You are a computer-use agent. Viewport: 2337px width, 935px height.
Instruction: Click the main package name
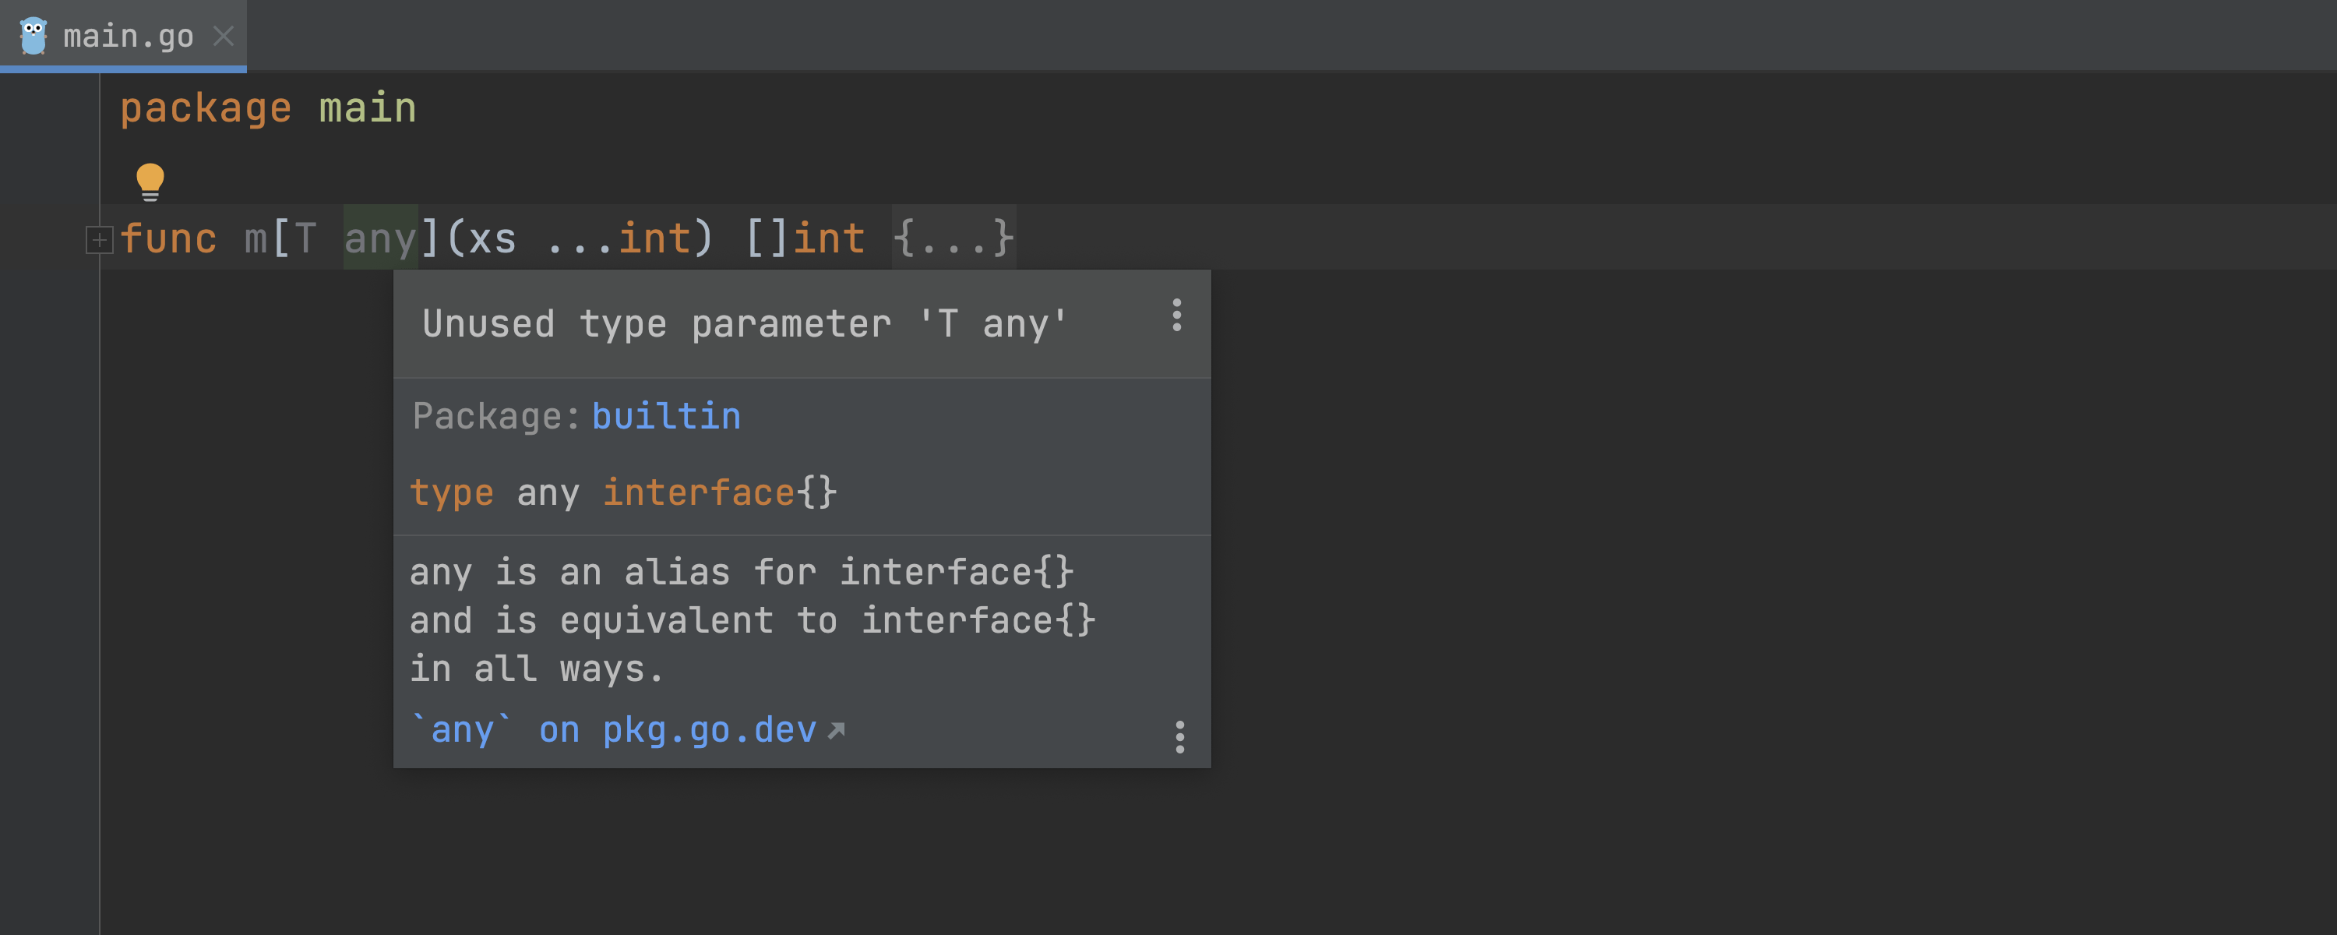point(368,109)
